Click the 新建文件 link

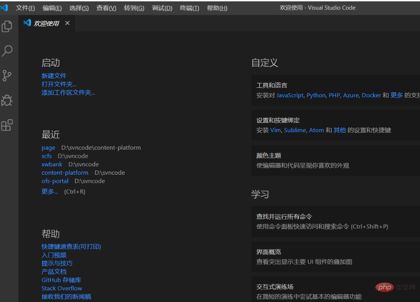pos(54,76)
